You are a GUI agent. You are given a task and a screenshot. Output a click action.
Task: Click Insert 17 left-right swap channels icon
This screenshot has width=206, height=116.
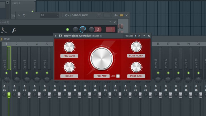[166, 90]
